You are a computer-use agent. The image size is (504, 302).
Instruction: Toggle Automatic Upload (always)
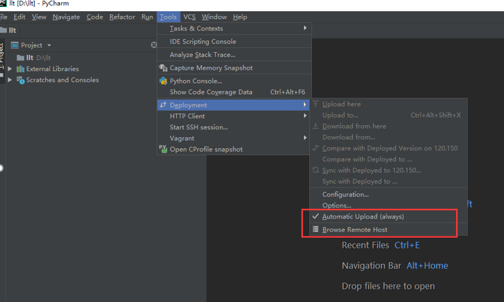pos(388,216)
